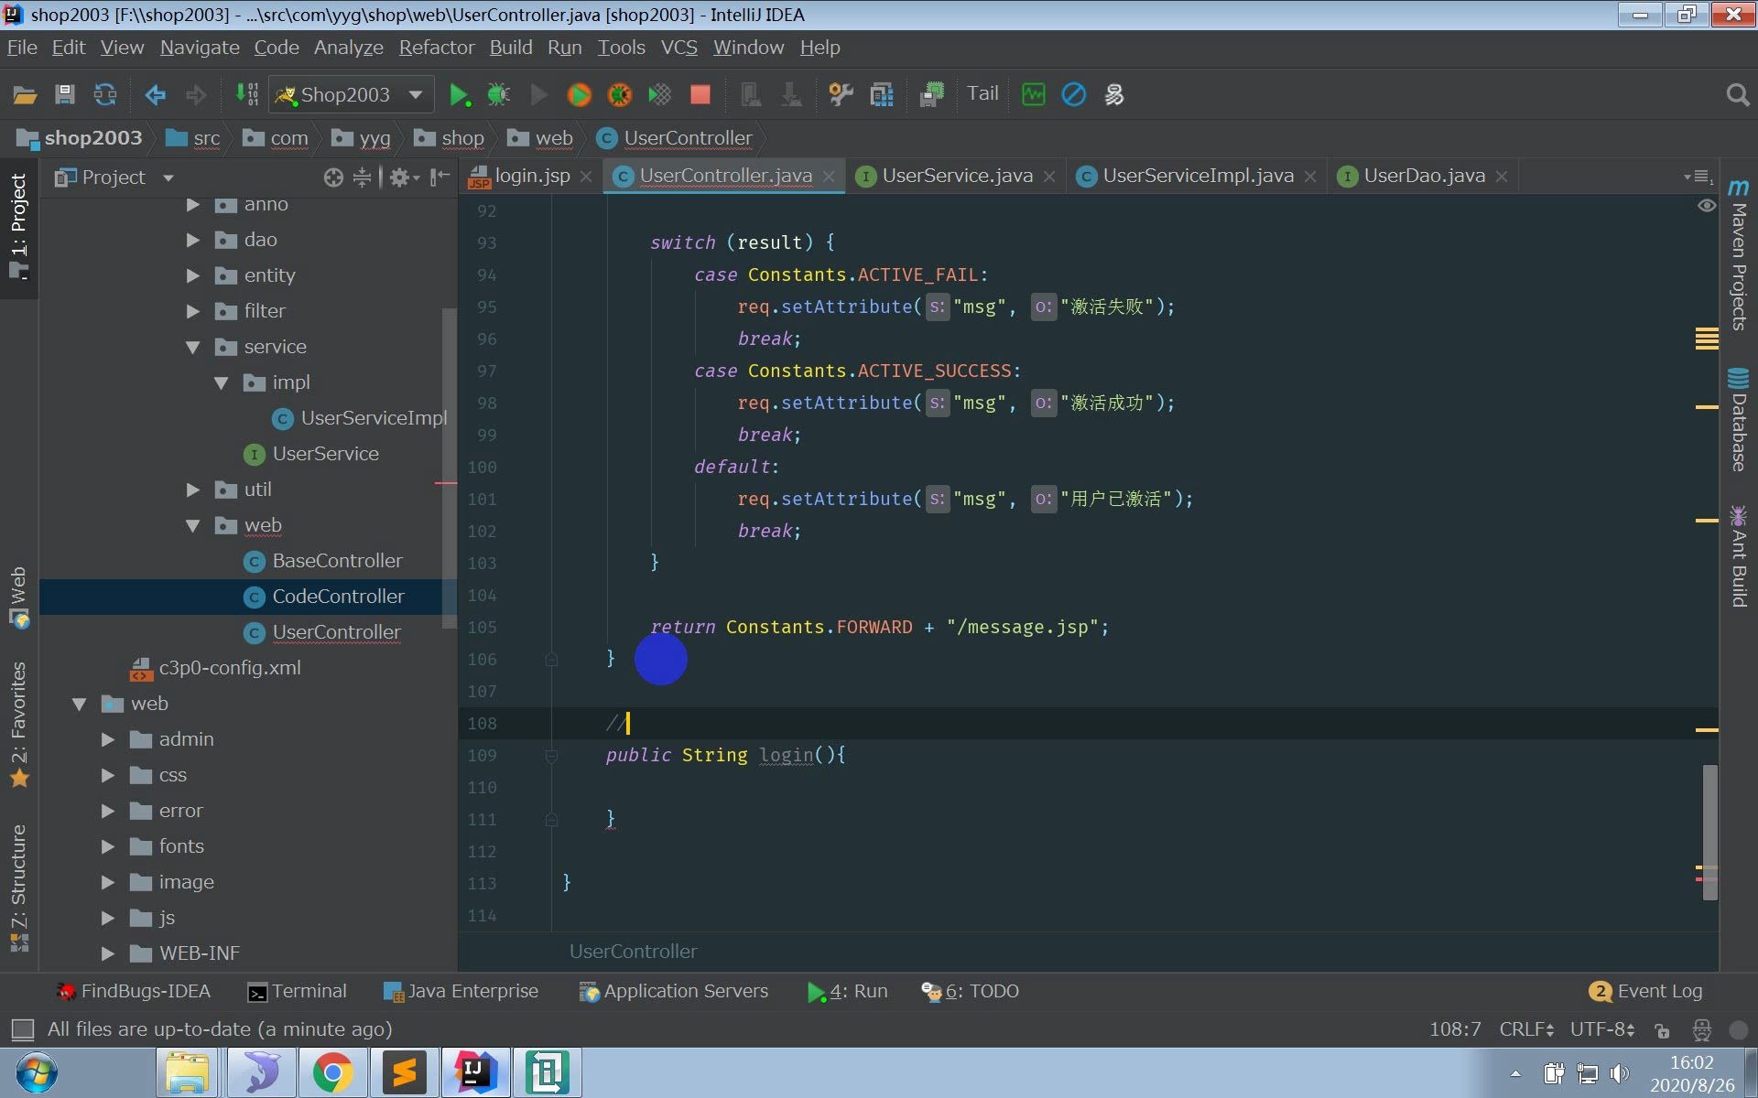Click the blue circle slash icon
This screenshot has width=1758, height=1098.
point(1074,94)
